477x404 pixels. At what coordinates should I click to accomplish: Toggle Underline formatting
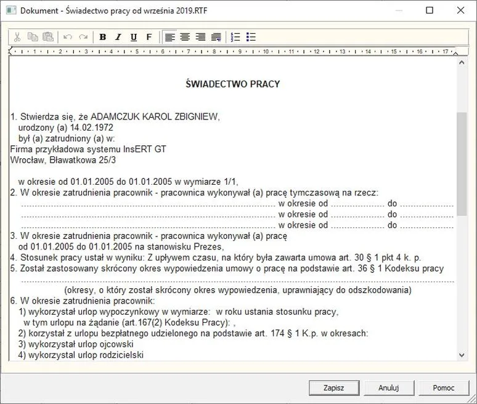[x=134, y=37]
